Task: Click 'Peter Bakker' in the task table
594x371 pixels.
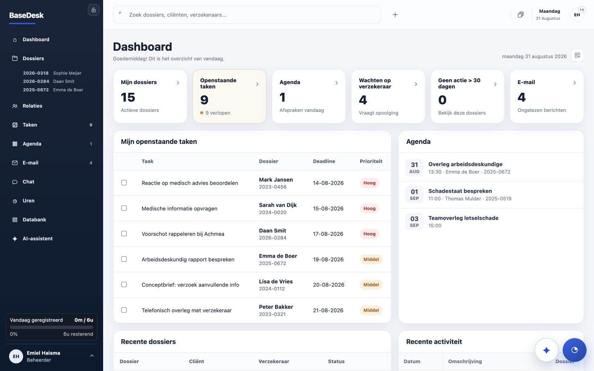Action: pos(276,307)
